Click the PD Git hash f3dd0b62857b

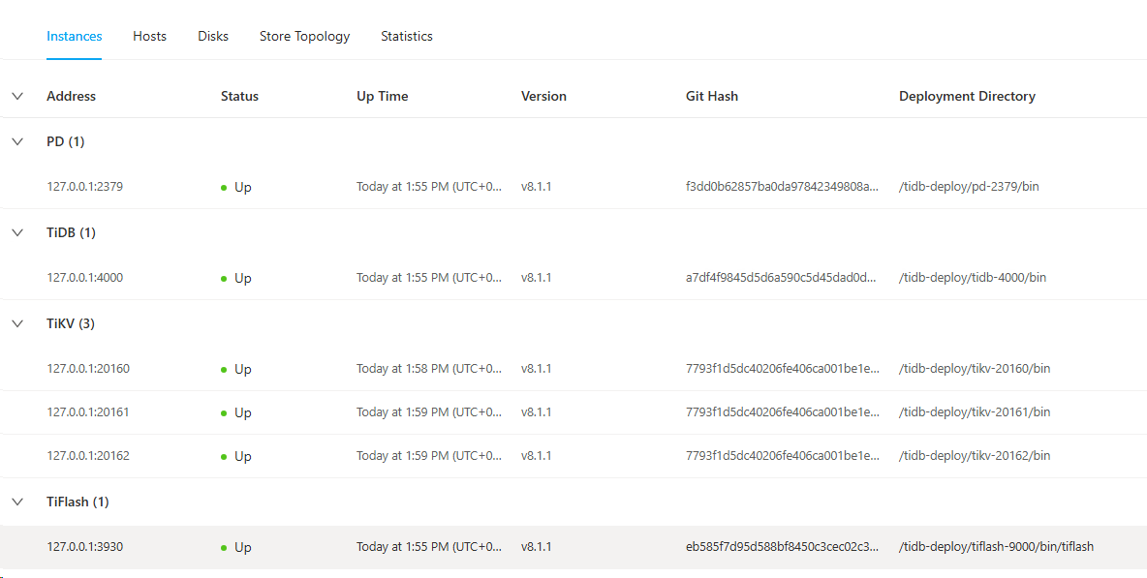[x=782, y=187]
